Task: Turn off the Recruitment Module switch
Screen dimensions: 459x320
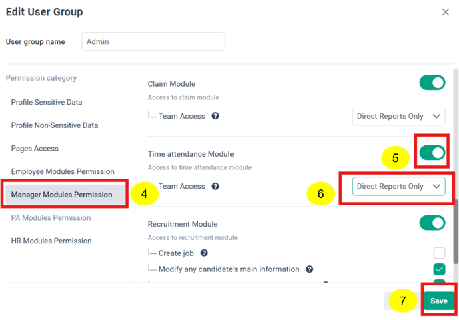Action: (x=432, y=223)
